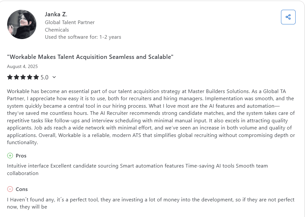Click the Global Talent Partner job title

click(69, 22)
